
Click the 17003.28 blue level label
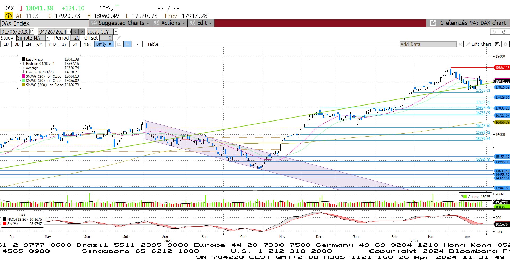tap(502, 108)
